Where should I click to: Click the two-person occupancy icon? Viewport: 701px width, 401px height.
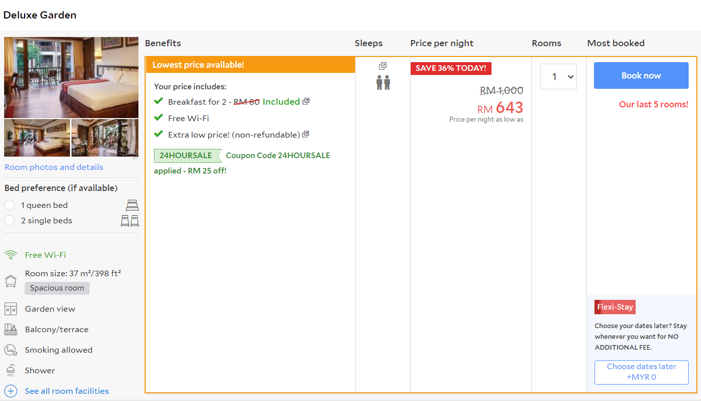383,83
